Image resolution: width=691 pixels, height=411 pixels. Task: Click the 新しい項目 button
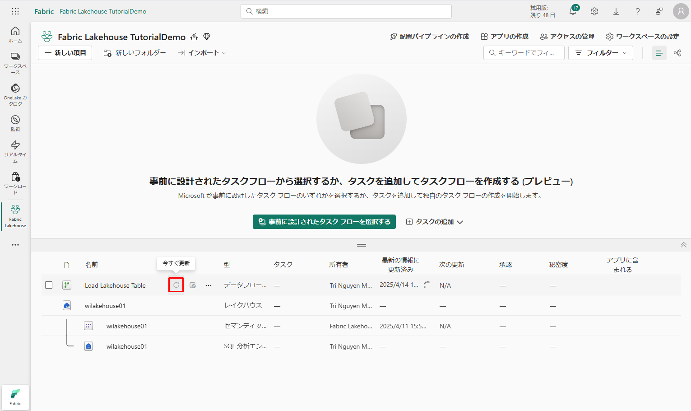(65, 53)
